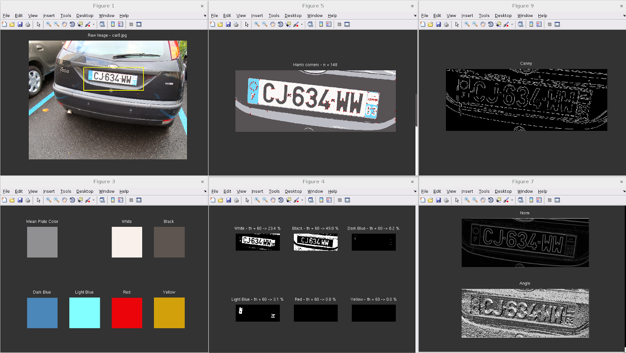Enable Data Cursor tool in Figure 3

(80, 200)
